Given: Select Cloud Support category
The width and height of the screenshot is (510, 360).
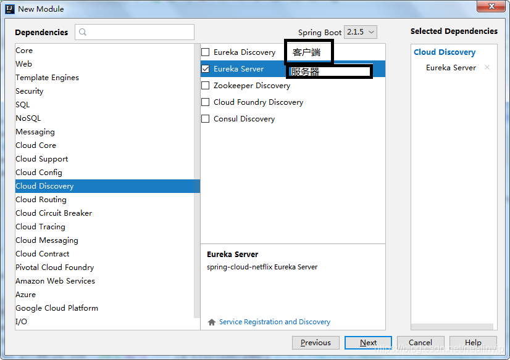Looking at the screenshot, I should (104, 159).
